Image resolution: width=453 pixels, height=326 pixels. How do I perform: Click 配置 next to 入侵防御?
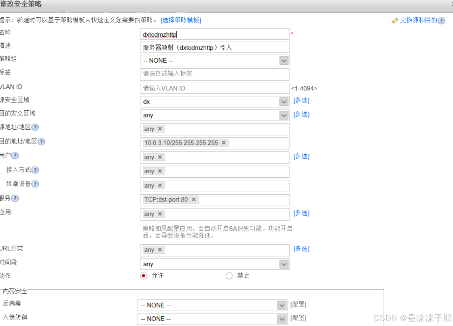pos(298,318)
